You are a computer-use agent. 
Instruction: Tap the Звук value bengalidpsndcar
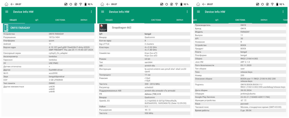coord(56,76)
